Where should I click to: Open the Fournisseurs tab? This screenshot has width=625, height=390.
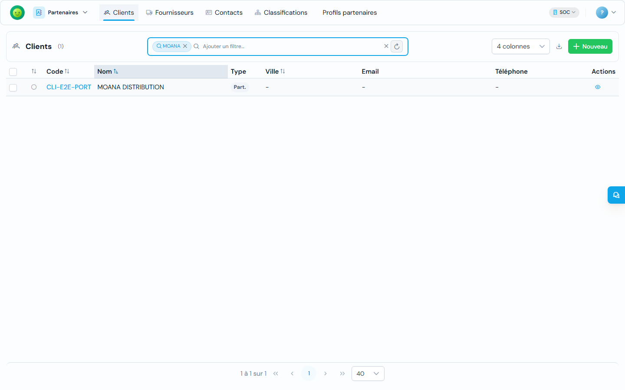tap(170, 13)
